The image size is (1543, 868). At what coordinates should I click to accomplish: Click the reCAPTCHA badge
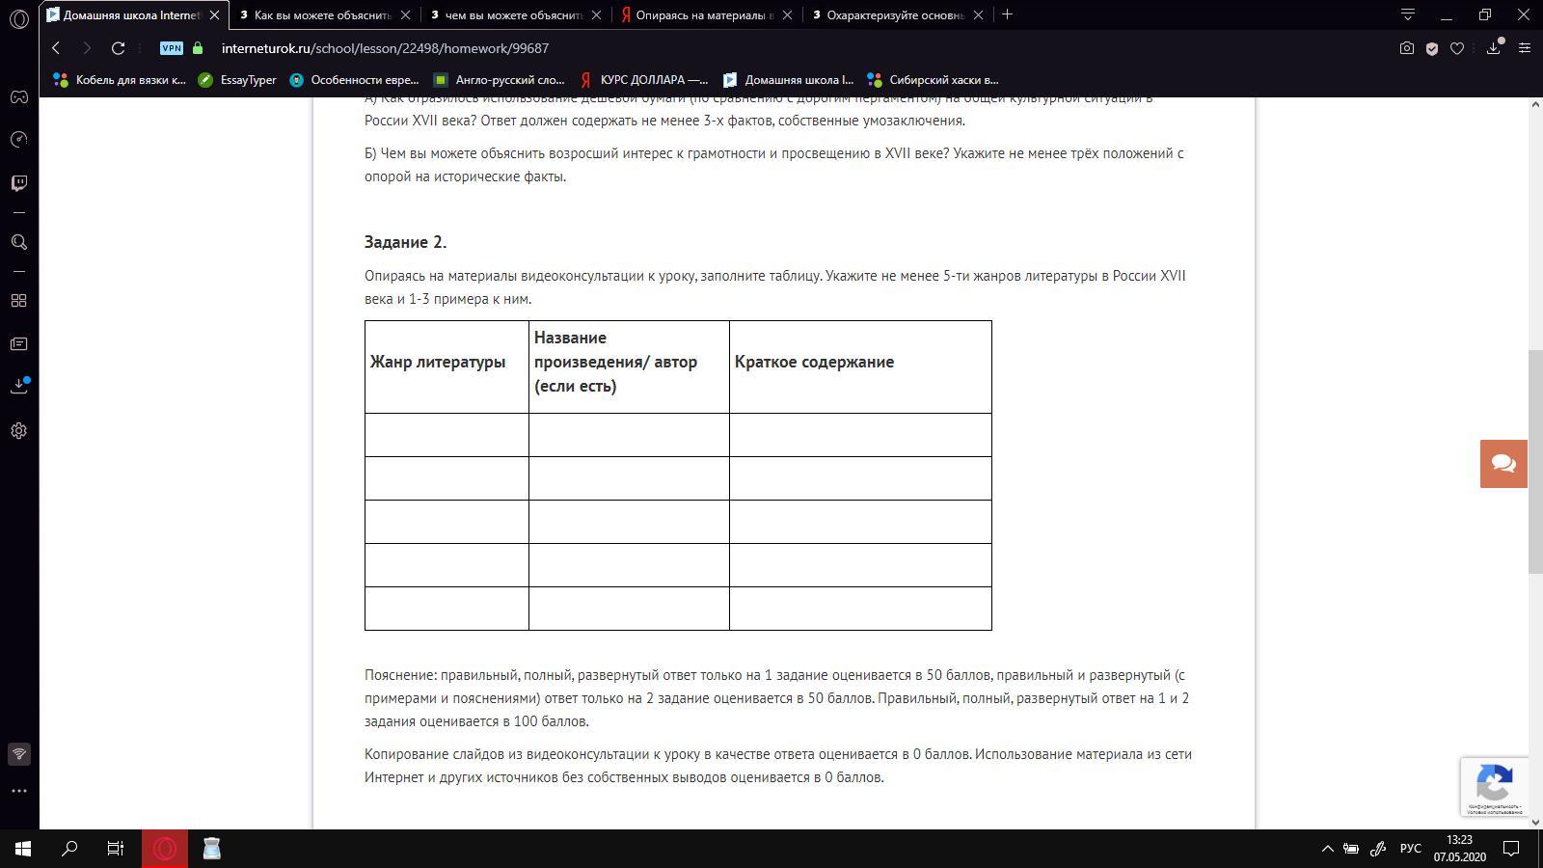1494,787
